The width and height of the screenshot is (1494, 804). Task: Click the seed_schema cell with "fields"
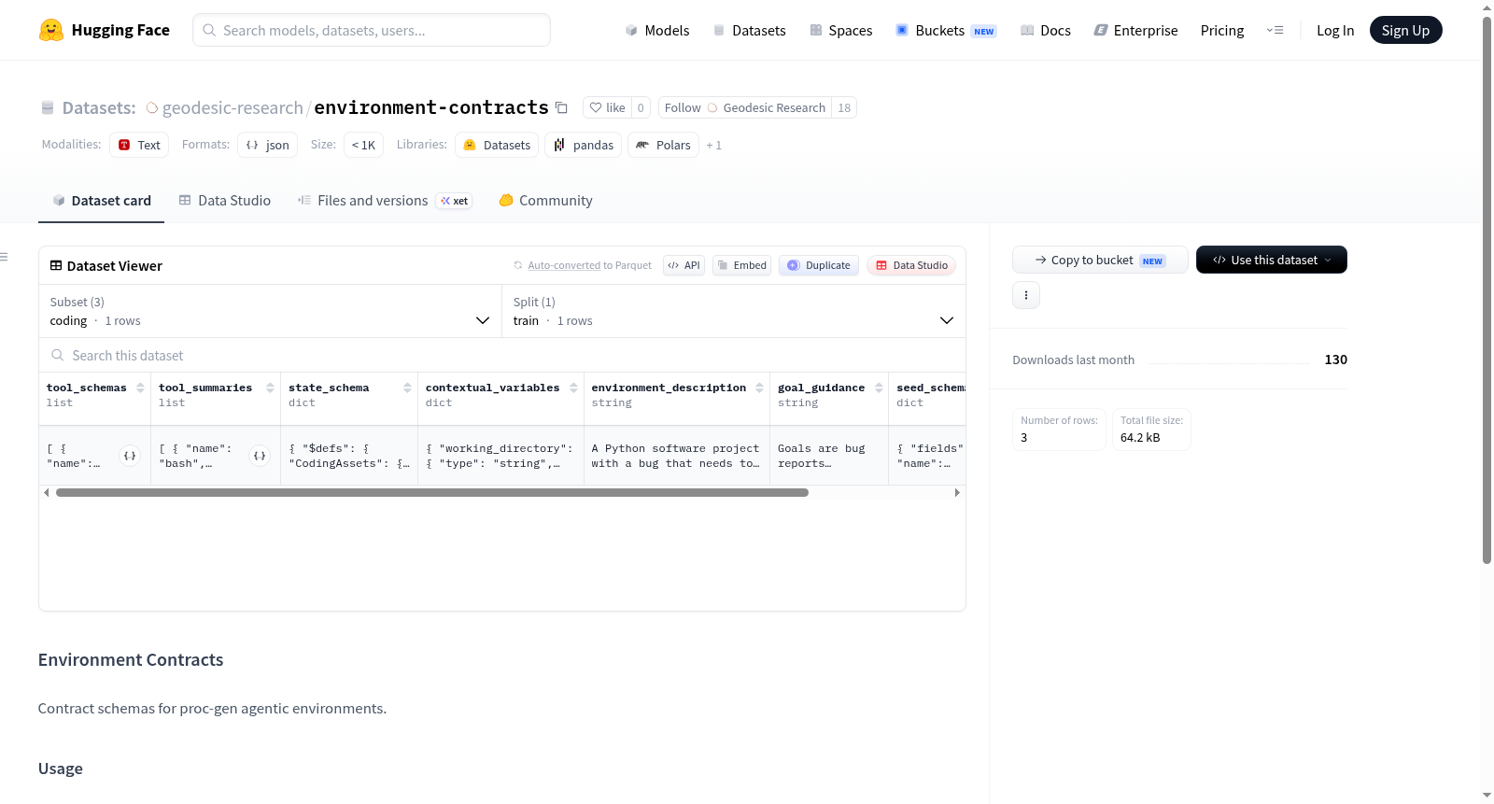927,456
